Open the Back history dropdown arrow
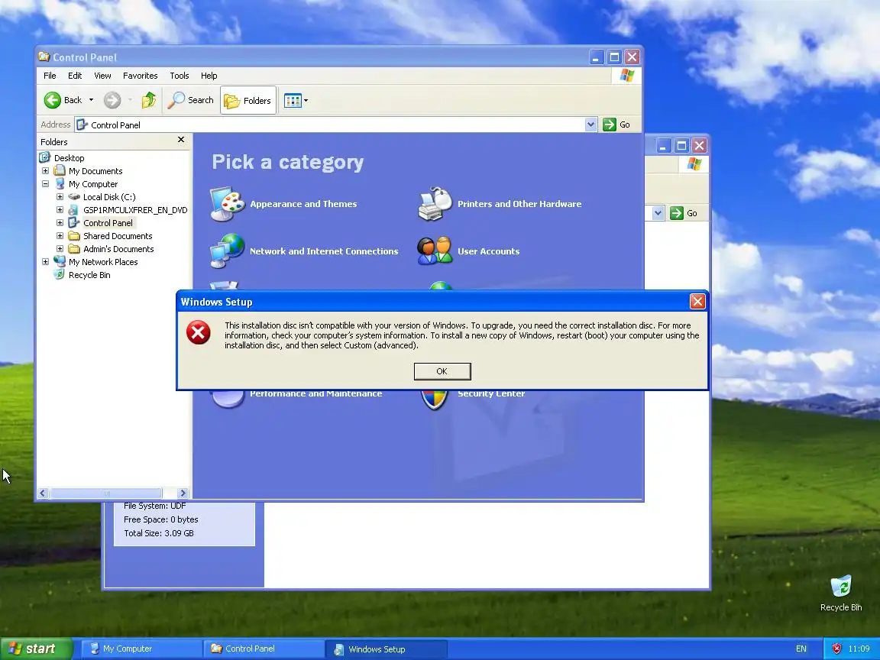This screenshot has width=880, height=660. coord(91,100)
